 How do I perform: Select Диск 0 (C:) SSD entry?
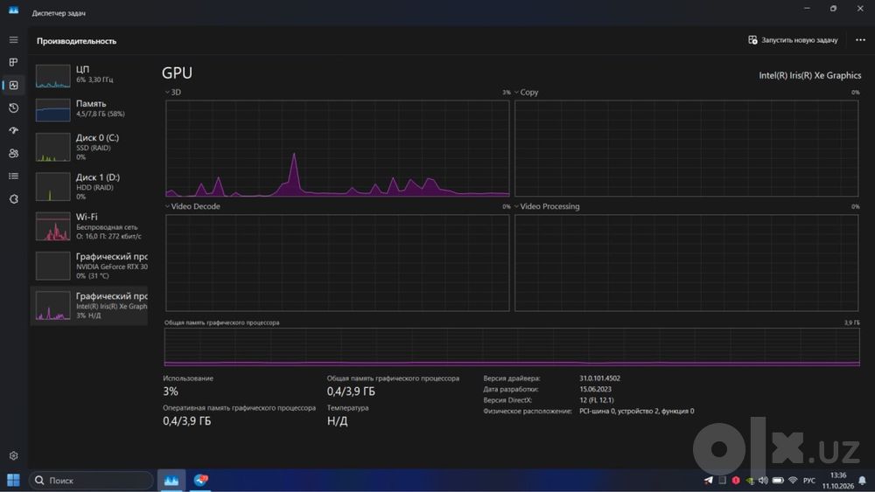tap(89, 147)
